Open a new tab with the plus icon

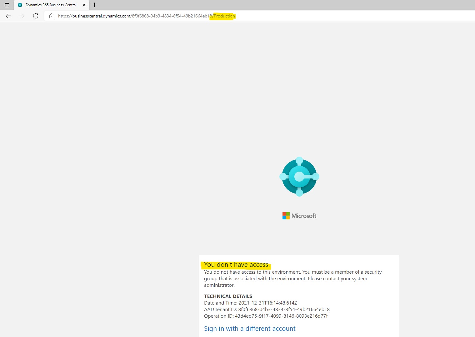pyautogui.click(x=95, y=5)
